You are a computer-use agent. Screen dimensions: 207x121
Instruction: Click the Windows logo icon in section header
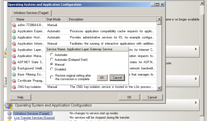click(x=9, y=105)
